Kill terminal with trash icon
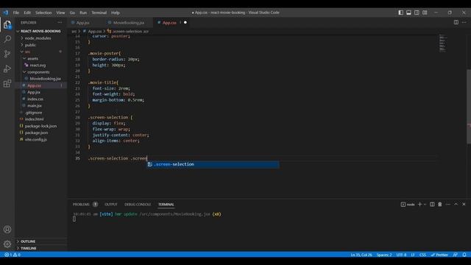Screen dimensions: 471x265 coord(440,205)
